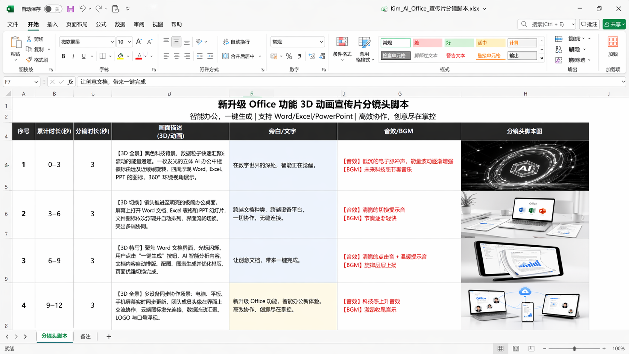The height and width of the screenshot is (354, 629).
Task: Switch to the Insert ribbon tab
Action: (52, 24)
